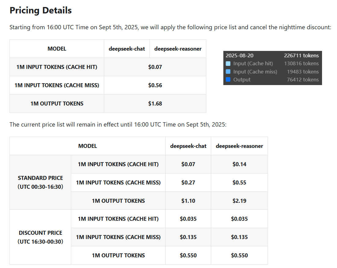The height and width of the screenshot is (268, 337).
Task: Click the light-blue Input (Cache hit) swatch
Action: click(228, 64)
